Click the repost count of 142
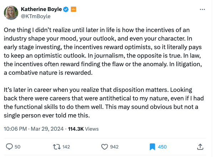This screenshot has width=213, height=157. 66,147
